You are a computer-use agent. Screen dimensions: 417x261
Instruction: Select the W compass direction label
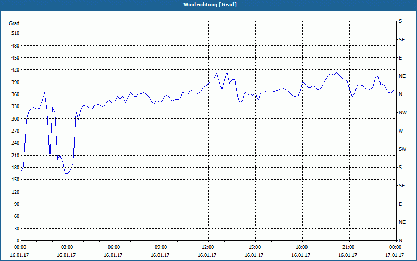point(401,131)
